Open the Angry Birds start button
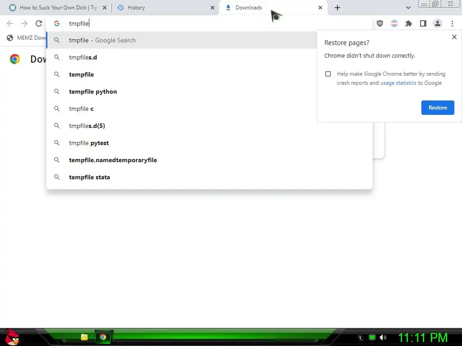 pyautogui.click(x=12, y=337)
